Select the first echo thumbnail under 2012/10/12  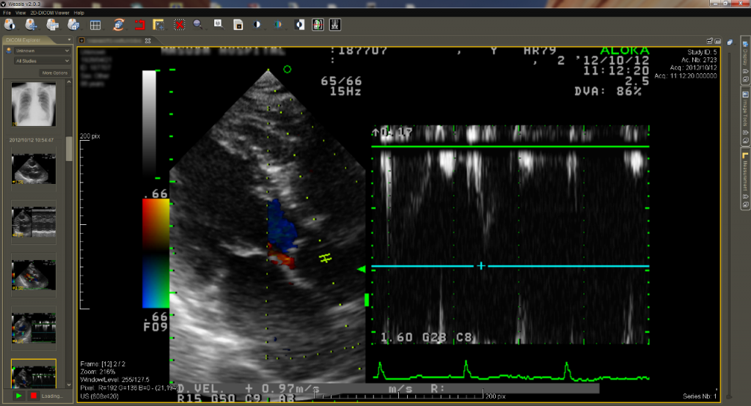[x=34, y=169]
